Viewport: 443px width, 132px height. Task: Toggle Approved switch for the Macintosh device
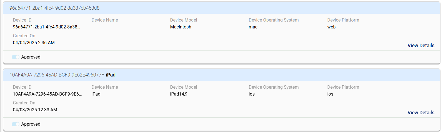(16, 57)
